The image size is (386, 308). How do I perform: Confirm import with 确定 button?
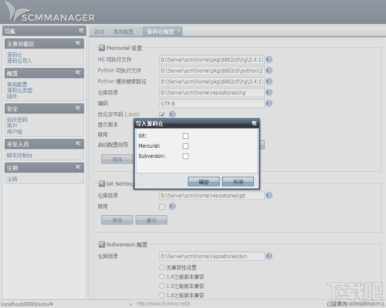click(x=204, y=181)
